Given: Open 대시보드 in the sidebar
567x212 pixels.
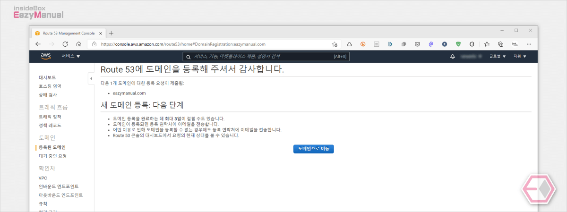Looking at the screenshot, I should 47,77.
